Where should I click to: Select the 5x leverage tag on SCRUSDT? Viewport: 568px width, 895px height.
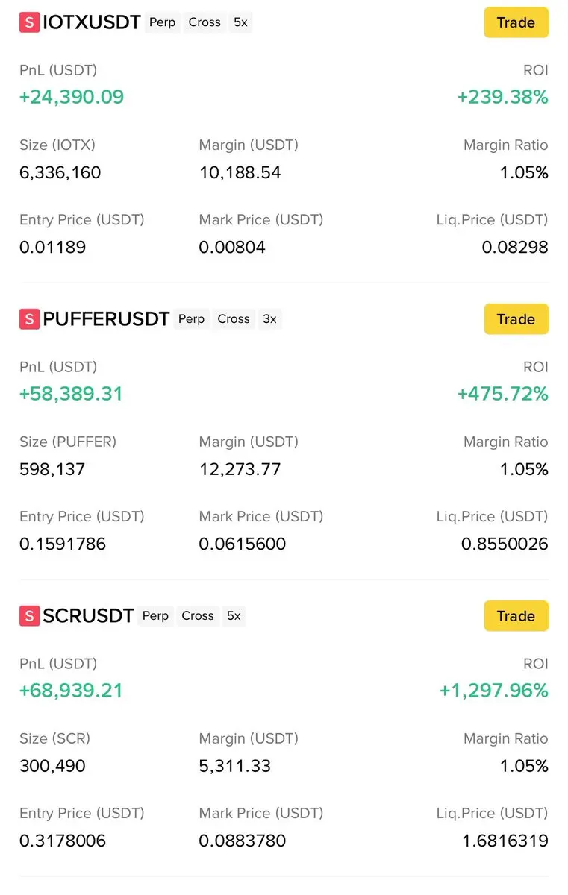pyautogui.click(x=234, y=616)
